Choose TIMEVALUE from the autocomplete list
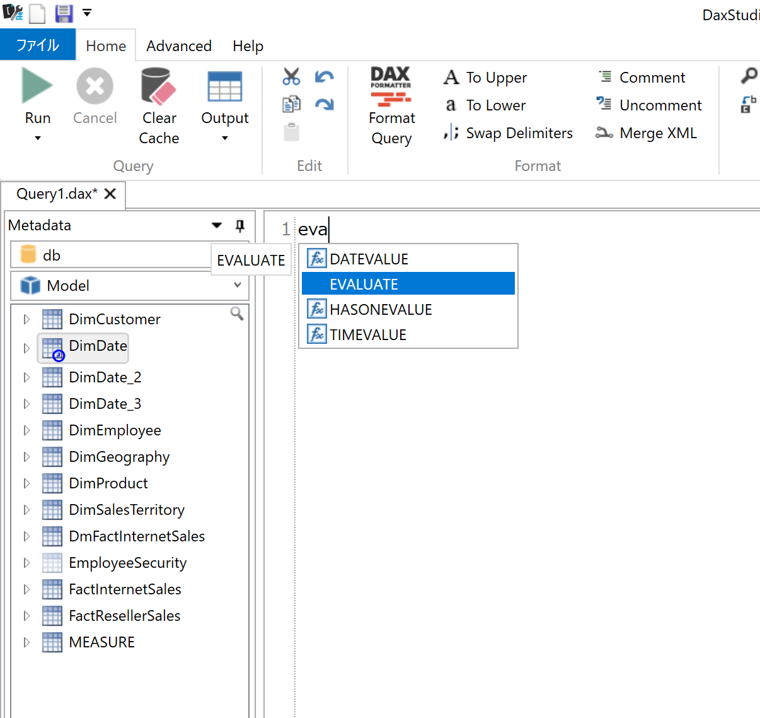 [x=408, y=334]
